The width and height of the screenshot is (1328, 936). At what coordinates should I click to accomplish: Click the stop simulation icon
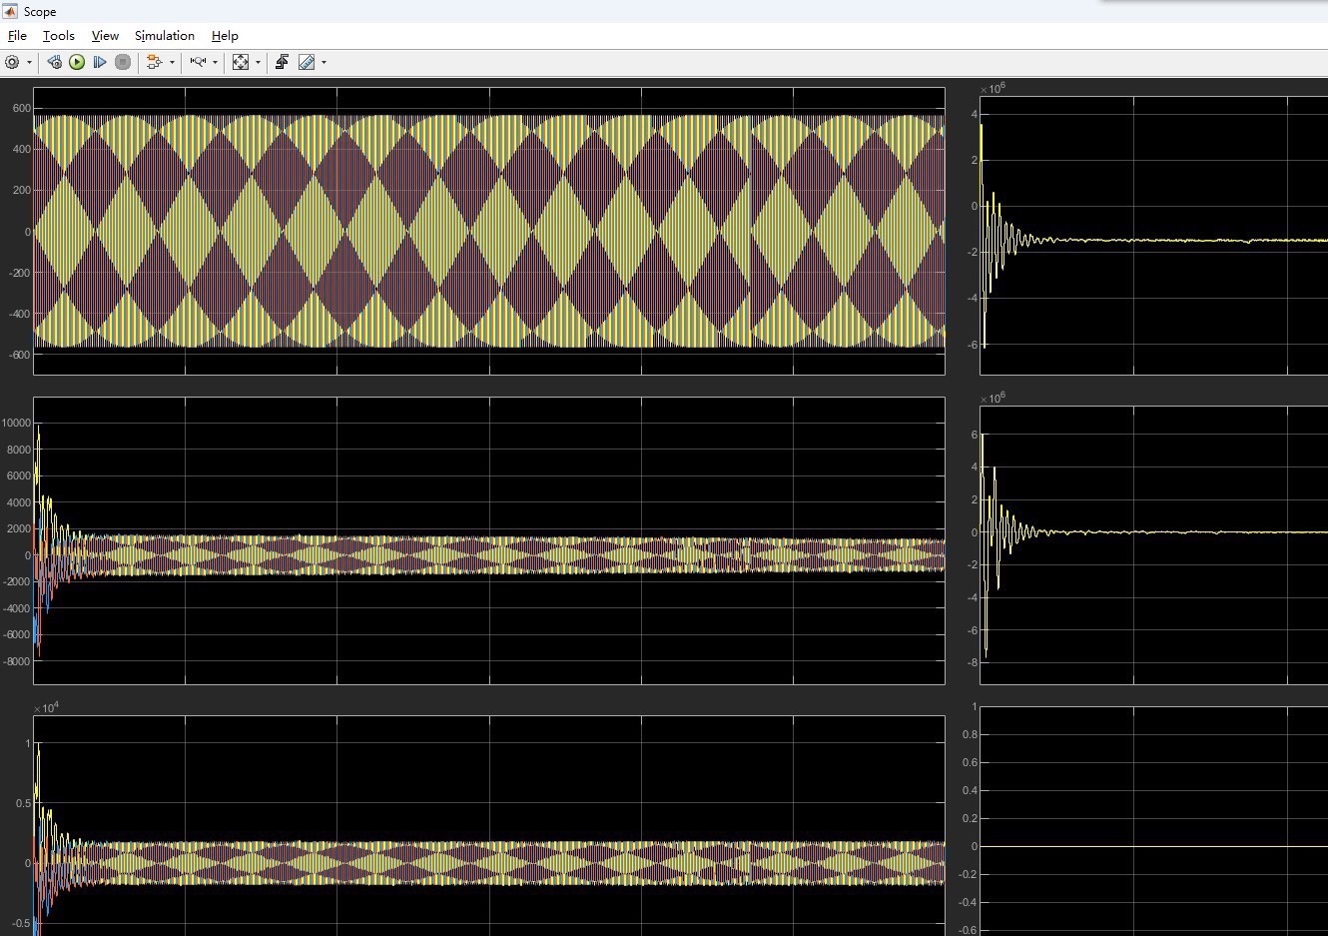[123, 62]
